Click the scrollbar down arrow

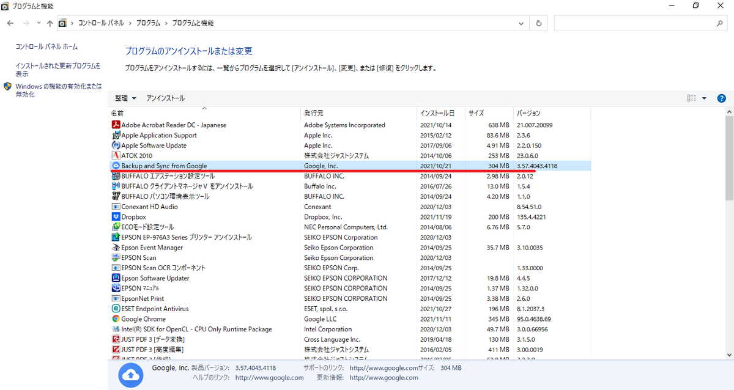click(x=729, y=355)
